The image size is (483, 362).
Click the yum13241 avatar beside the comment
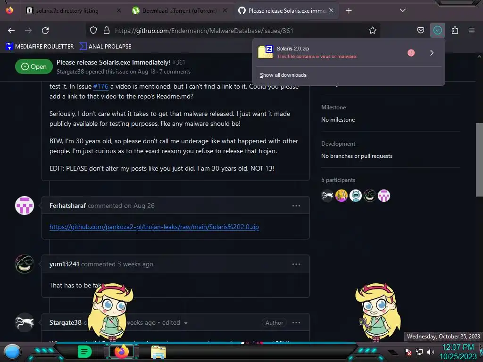tap(25, 264)
